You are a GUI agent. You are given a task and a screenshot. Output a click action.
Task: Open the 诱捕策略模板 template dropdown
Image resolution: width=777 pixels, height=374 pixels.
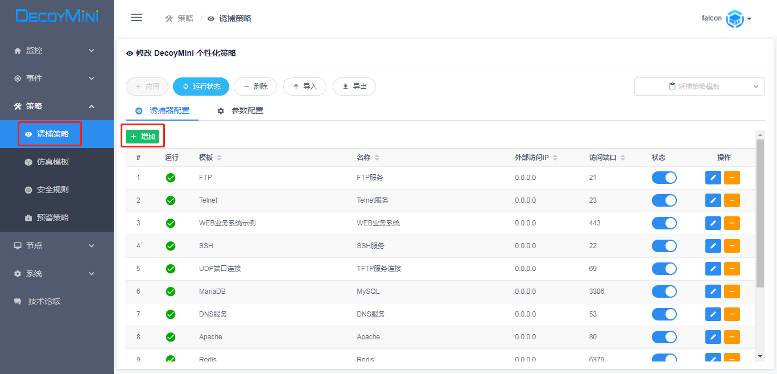click(x=699, y=86)
